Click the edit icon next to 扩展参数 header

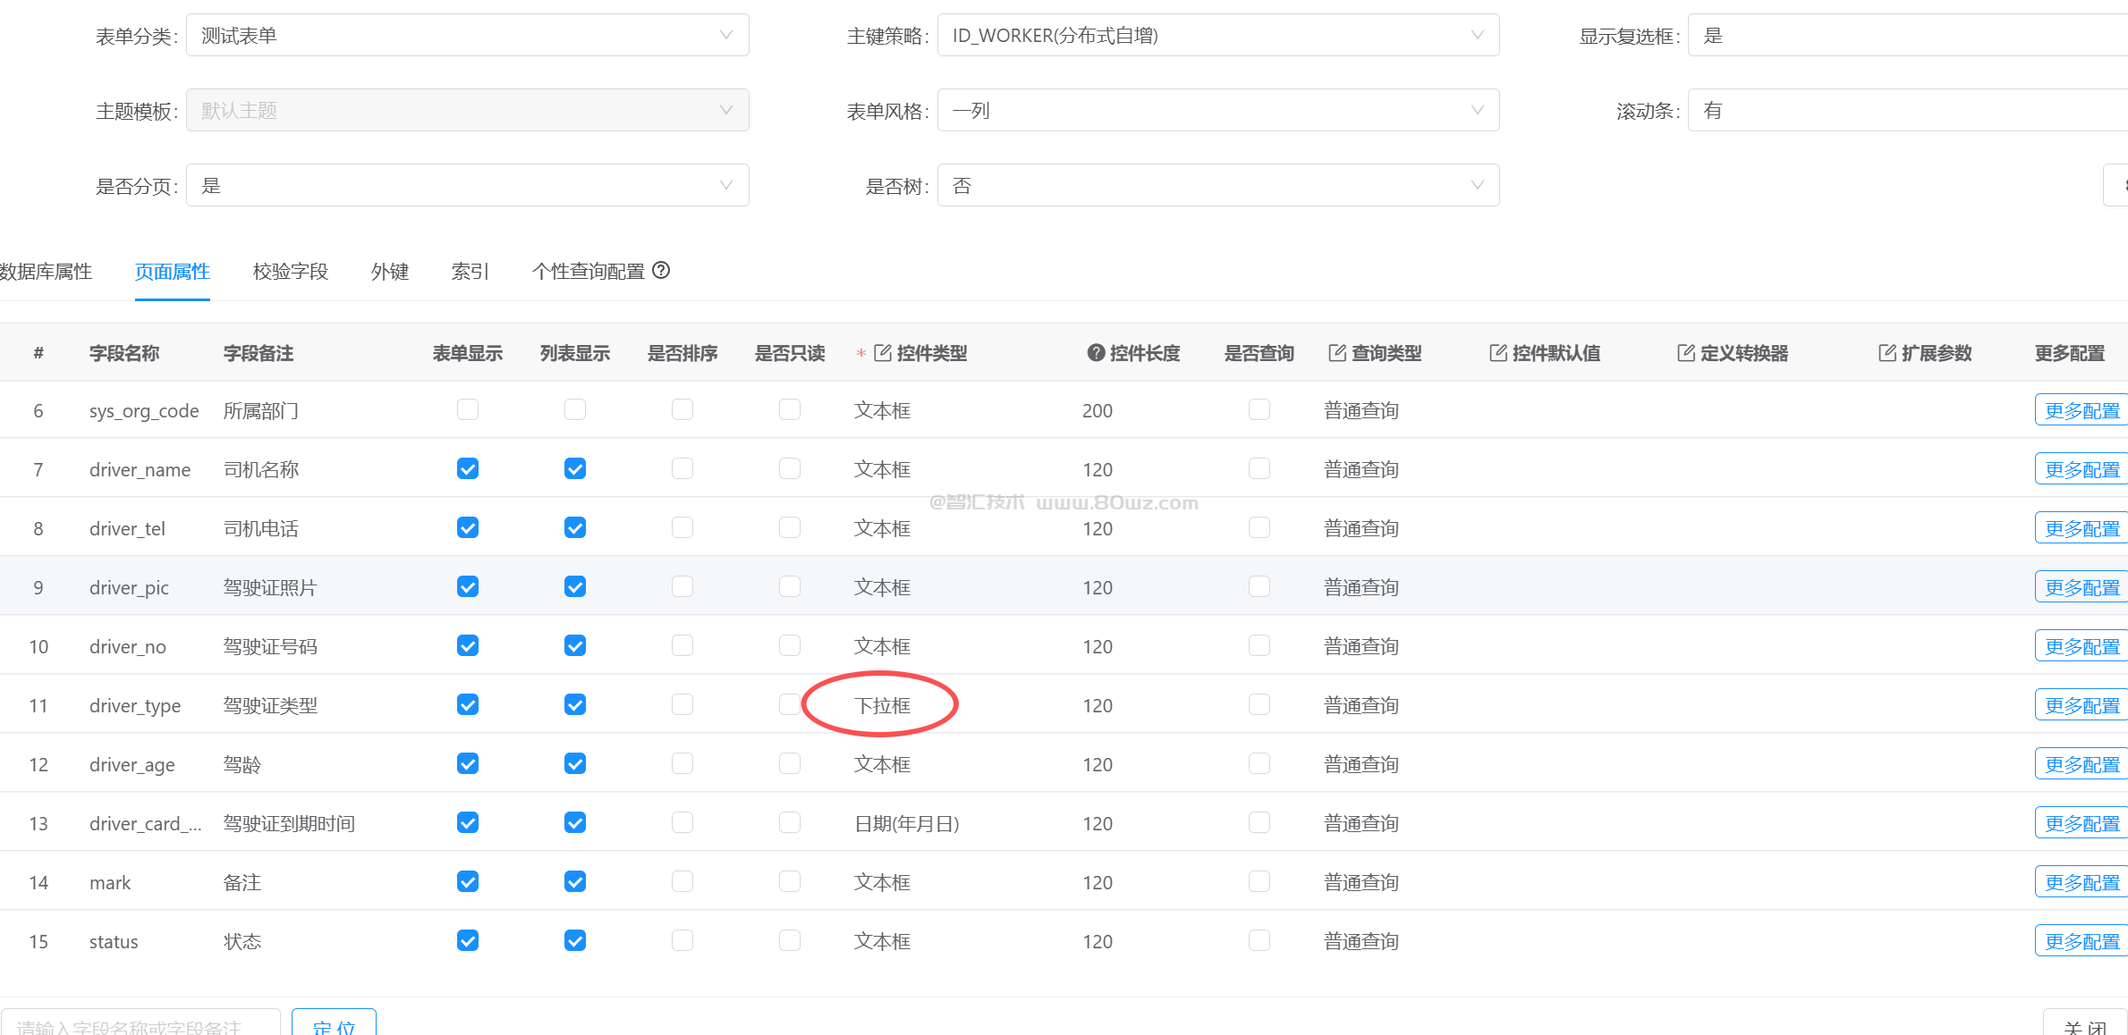click(1887, 353)
